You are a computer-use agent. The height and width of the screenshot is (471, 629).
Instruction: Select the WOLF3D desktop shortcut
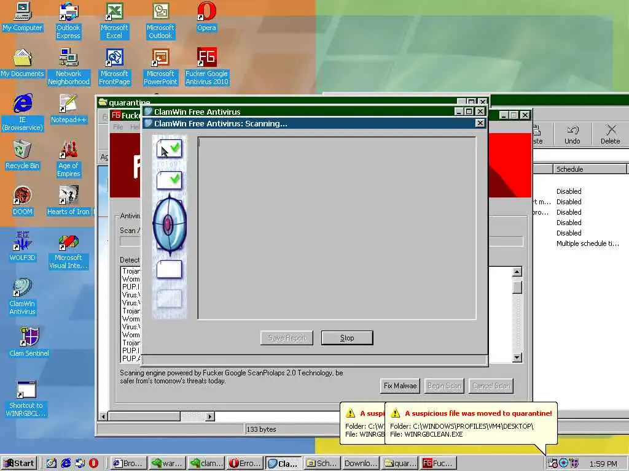coord(23,247)
